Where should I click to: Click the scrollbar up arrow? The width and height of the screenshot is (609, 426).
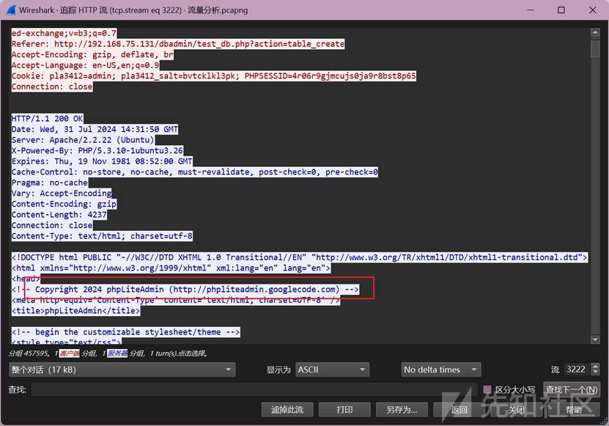click(595, 33)
